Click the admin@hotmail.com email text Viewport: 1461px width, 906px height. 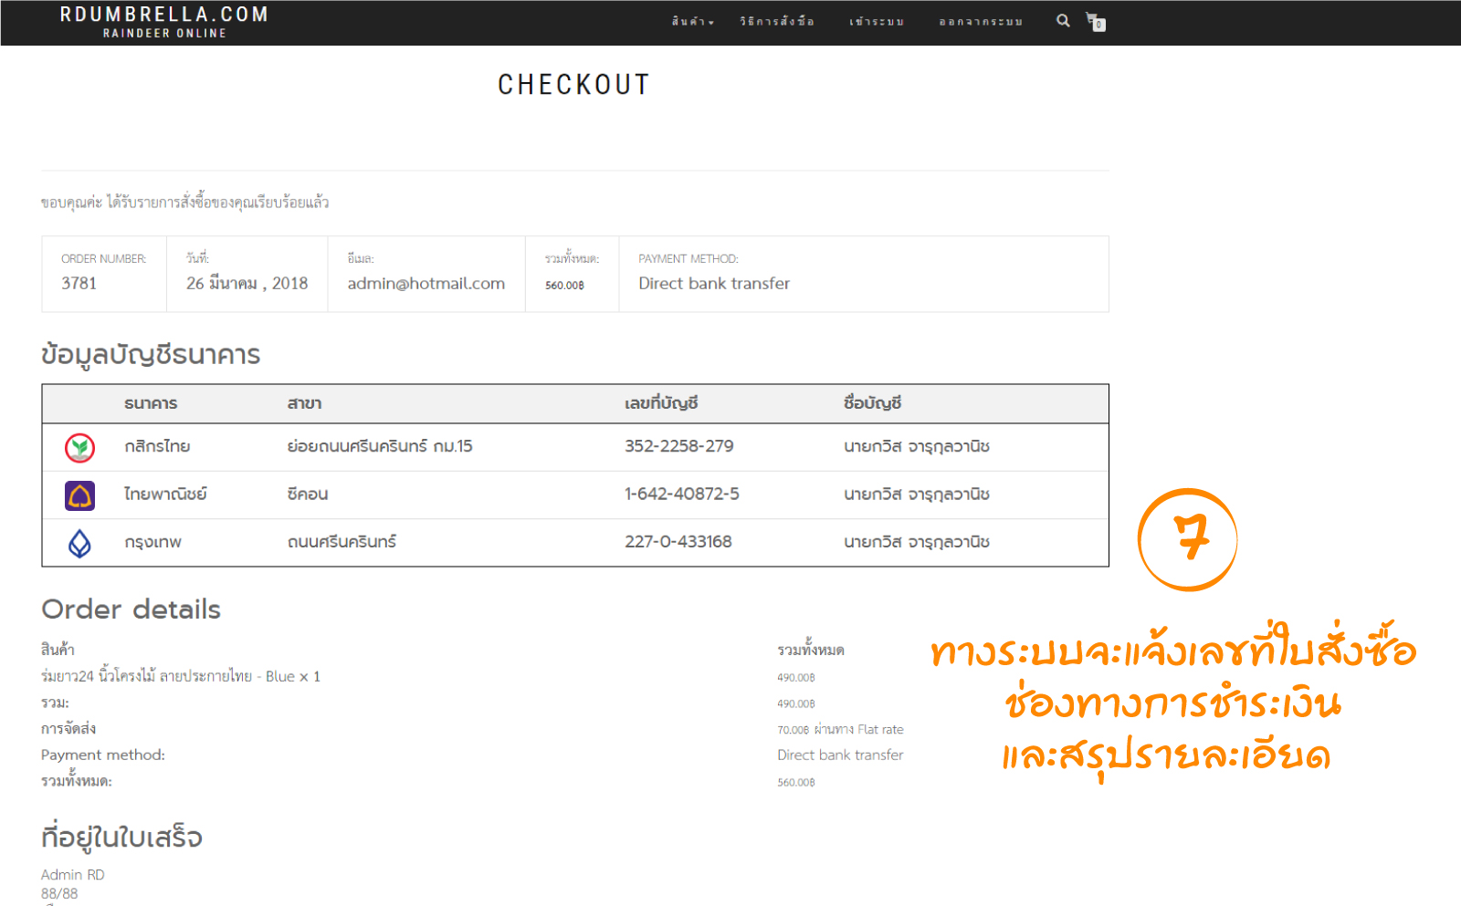[x=426, y=284]
